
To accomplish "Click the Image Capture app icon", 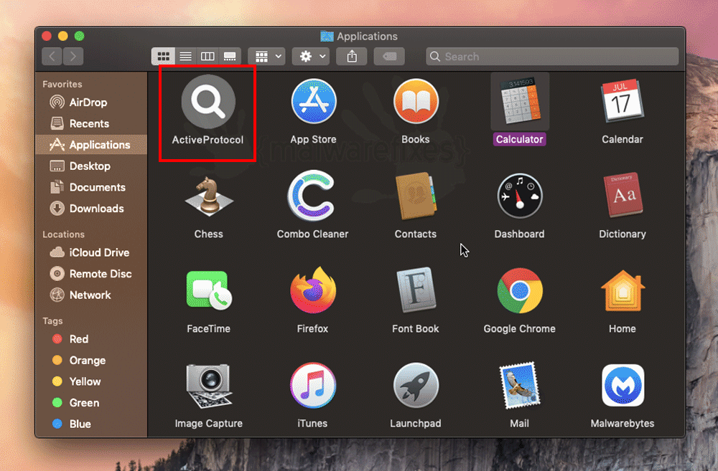I will point(209,386).
